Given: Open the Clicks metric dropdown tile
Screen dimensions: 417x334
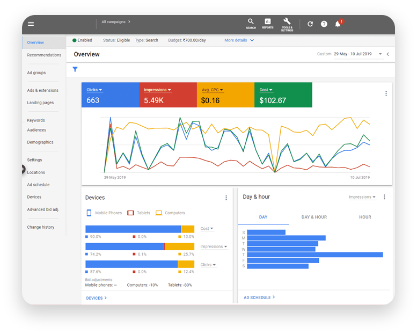Looking at the screenshot, I should click(94, 90).
